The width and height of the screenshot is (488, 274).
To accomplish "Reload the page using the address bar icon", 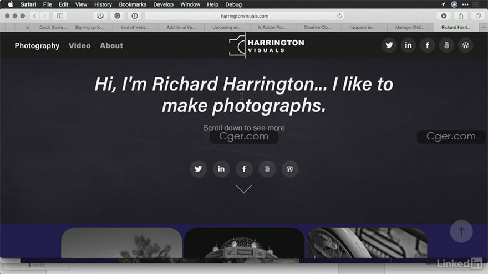I will click(339, 16).
